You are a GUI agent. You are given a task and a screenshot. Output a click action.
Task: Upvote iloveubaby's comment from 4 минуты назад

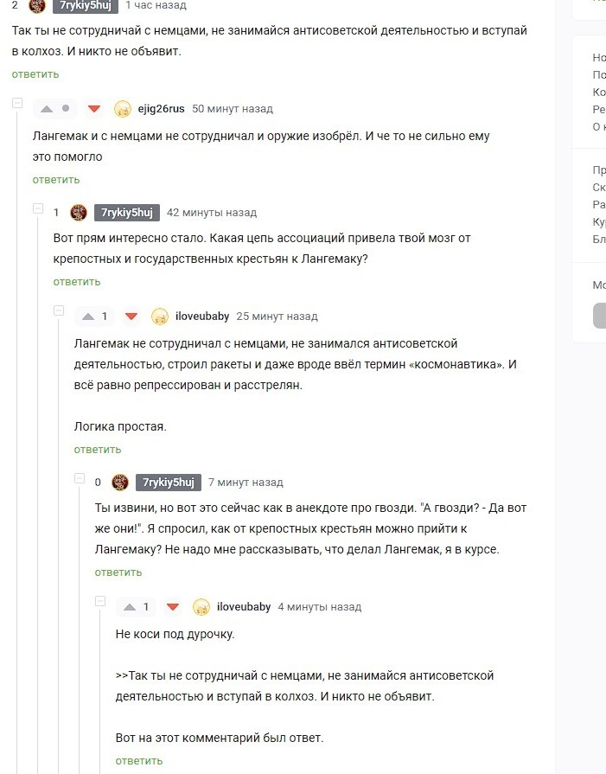(129, 607)
